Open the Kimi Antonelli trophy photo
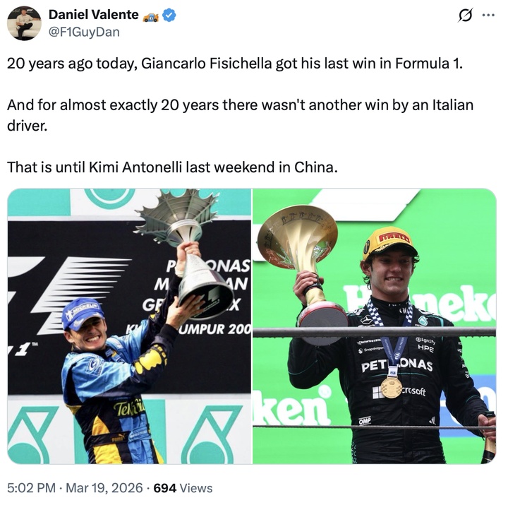This screenshot has height=505, width=508. (374, 326)
